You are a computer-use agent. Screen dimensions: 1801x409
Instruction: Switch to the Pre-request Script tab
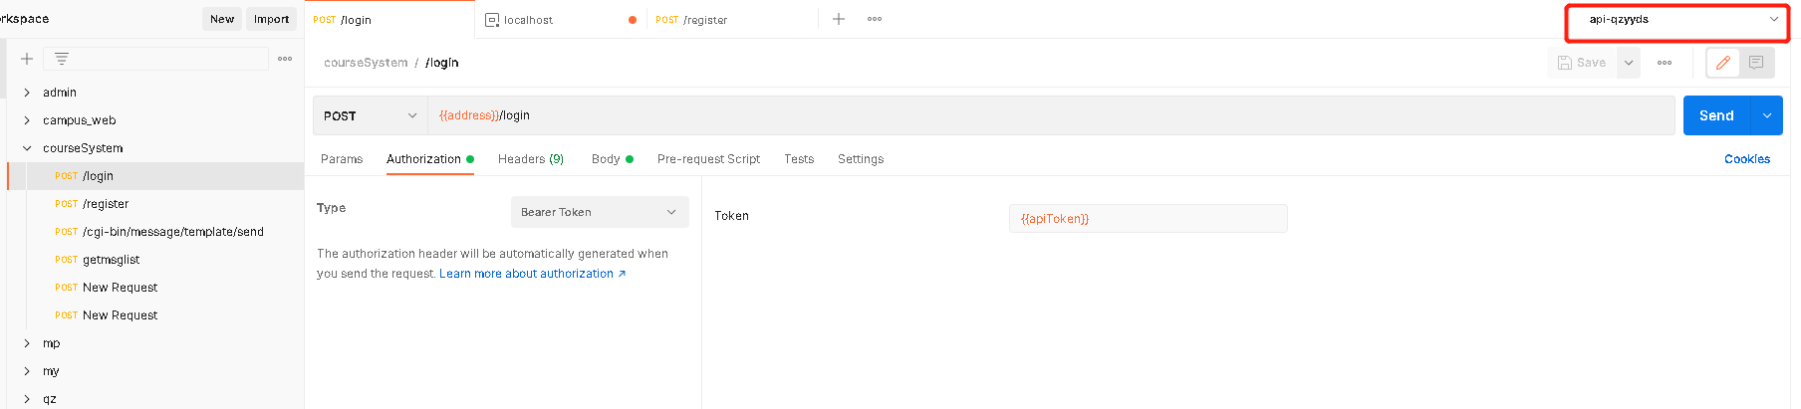[708, 159]
